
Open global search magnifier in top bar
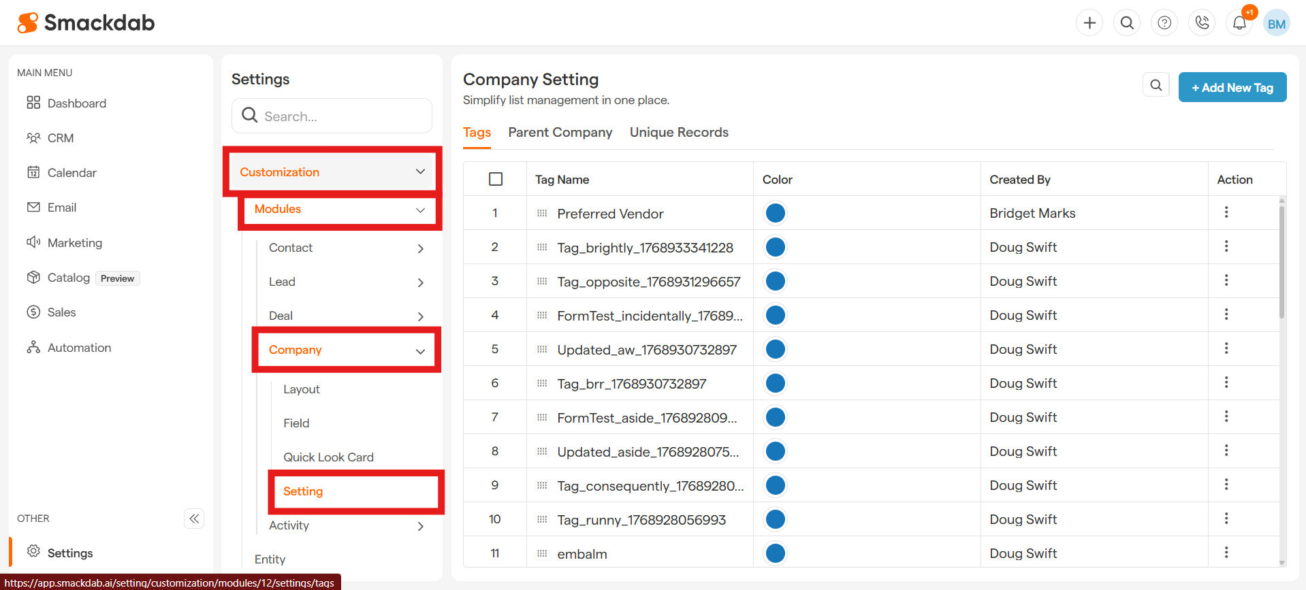click(x=1127, y=23)
